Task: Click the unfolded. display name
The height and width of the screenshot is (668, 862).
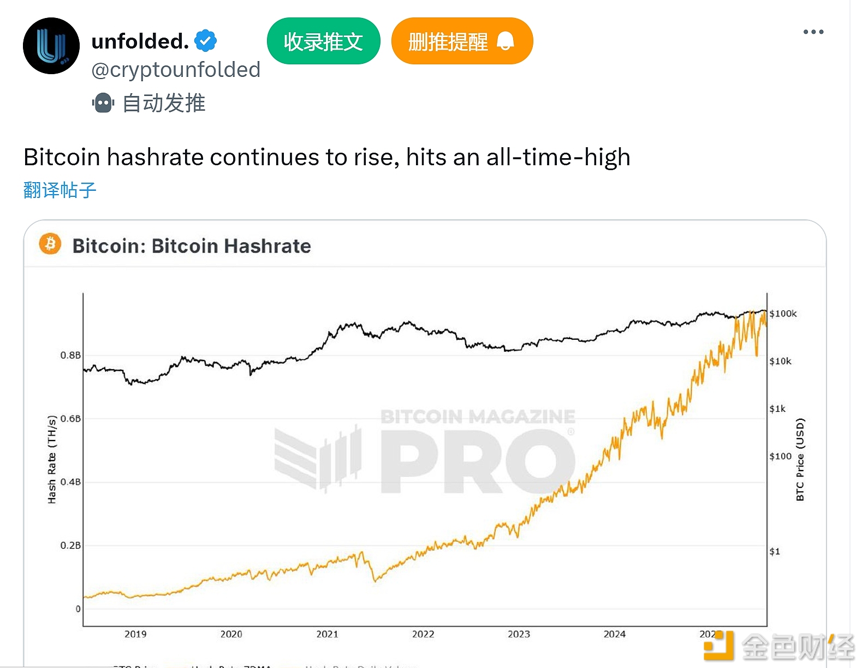Action: pos(140,41)
